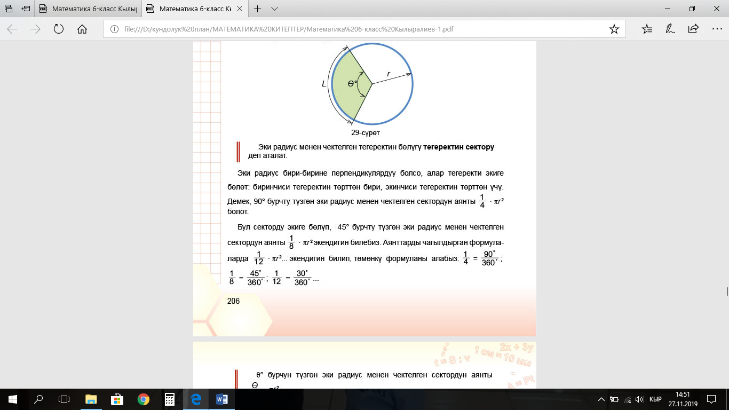Open network Wi-Fi settings icon
Viewport: 729px width, 410px height.
(x=628, y=399)
